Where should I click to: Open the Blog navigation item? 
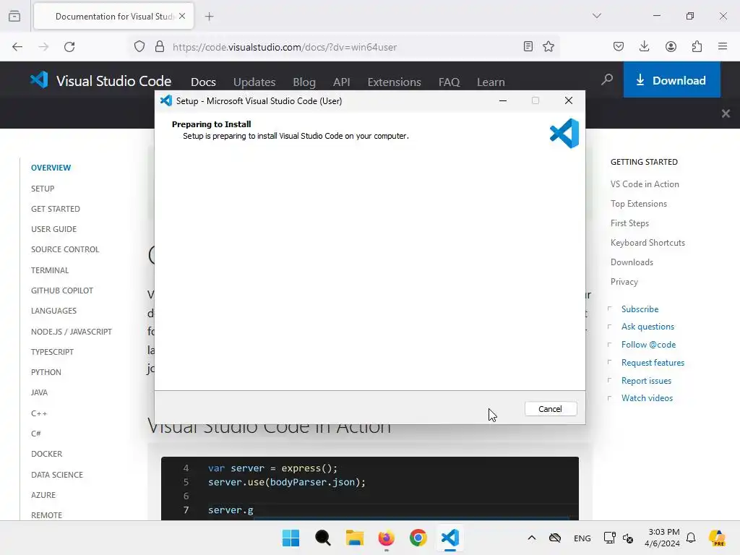coord(304,82)
